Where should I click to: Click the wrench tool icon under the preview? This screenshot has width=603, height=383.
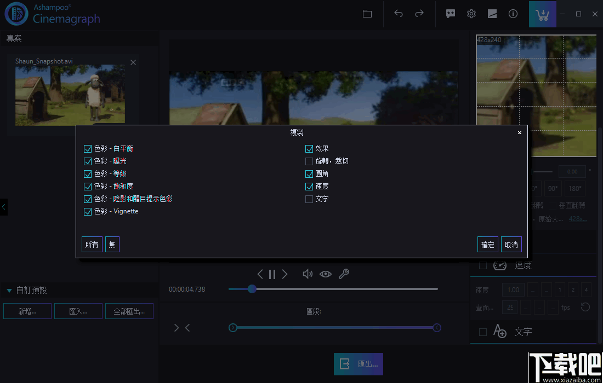[x=344, y=274]
